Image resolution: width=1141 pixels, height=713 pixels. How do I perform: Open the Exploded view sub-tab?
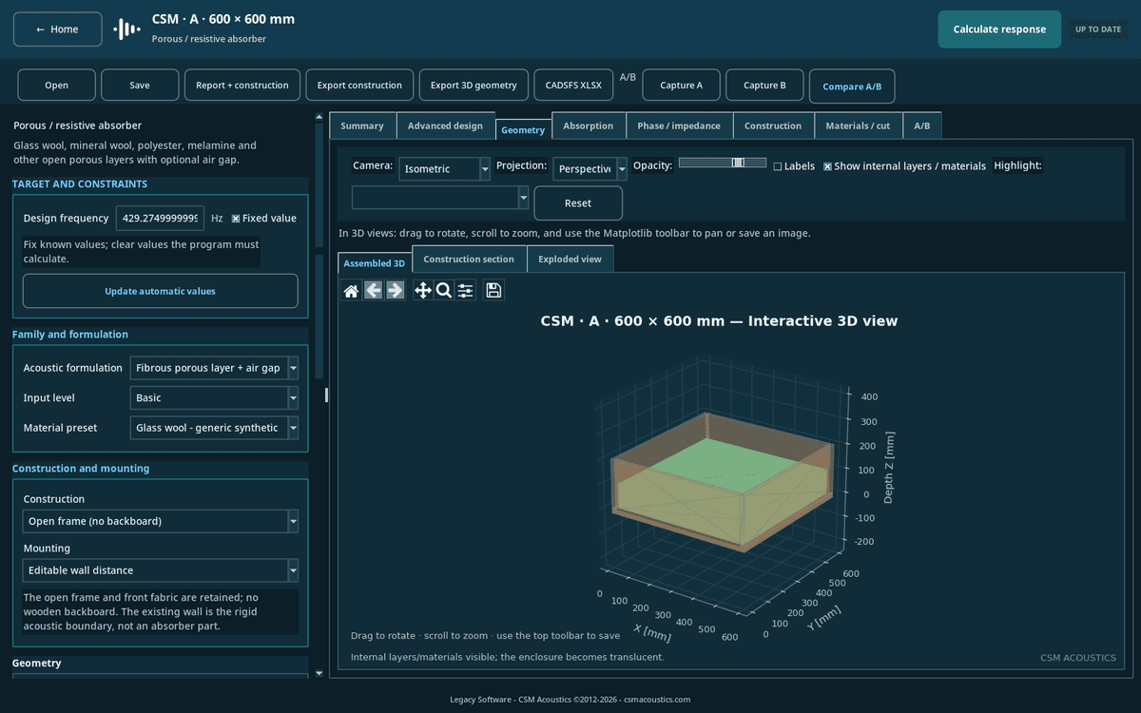570,259
